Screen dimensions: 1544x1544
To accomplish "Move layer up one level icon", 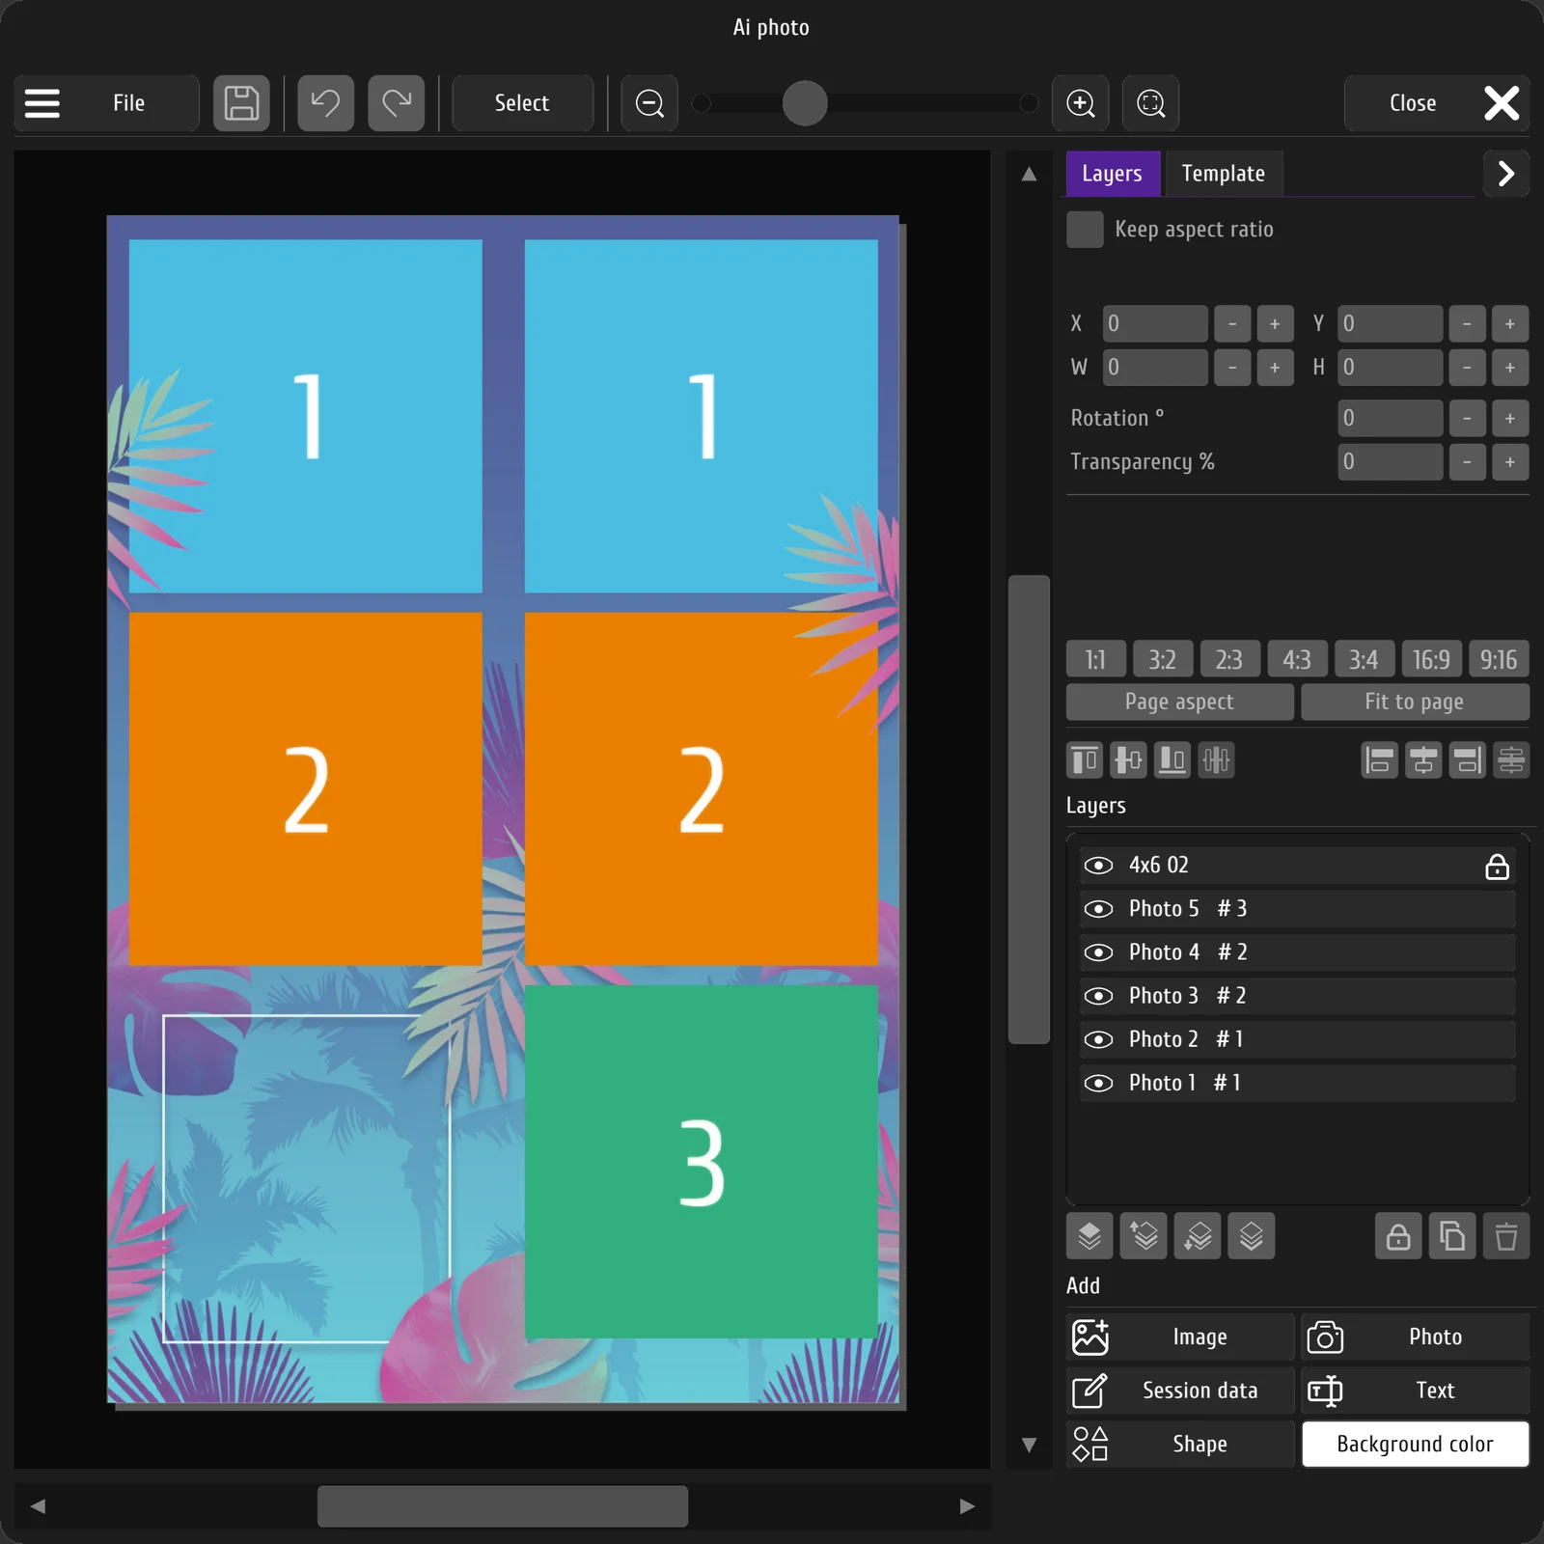I will pyautogui.click(x=1144, y=1236).
